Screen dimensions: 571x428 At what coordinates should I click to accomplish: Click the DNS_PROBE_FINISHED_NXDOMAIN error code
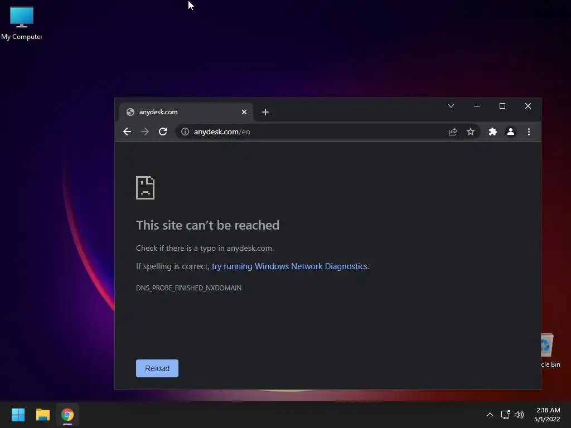pyautogui.click(x=188, y=288)
